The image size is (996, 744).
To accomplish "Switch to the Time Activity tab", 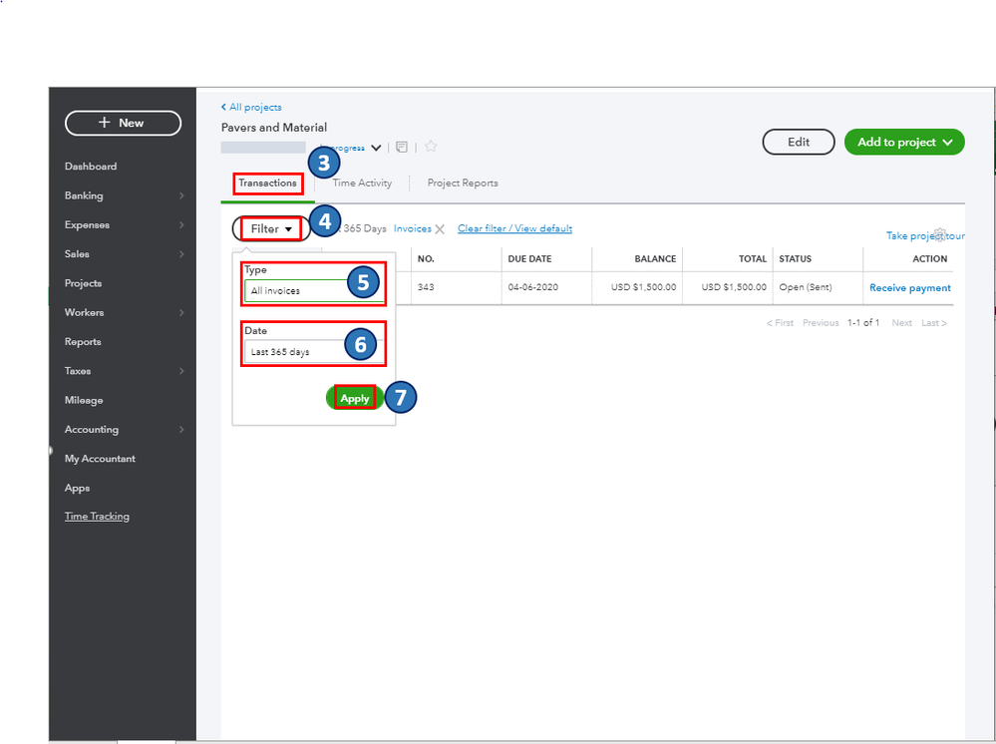I will pyautogui.click(x=362, y=183).
